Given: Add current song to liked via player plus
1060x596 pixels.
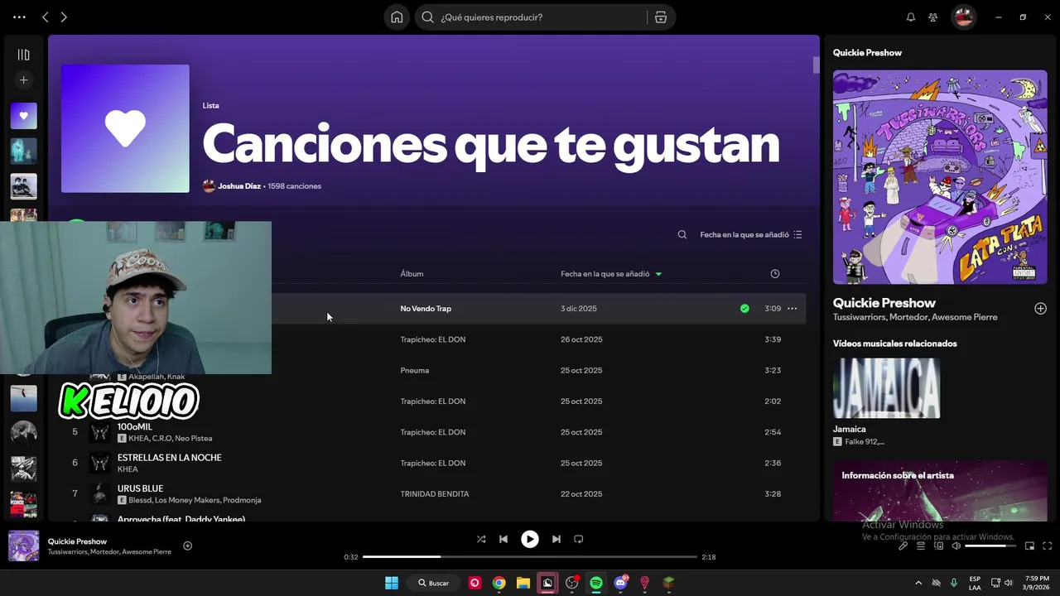Looking at the screenshot, I should click(x=187, y=546).
